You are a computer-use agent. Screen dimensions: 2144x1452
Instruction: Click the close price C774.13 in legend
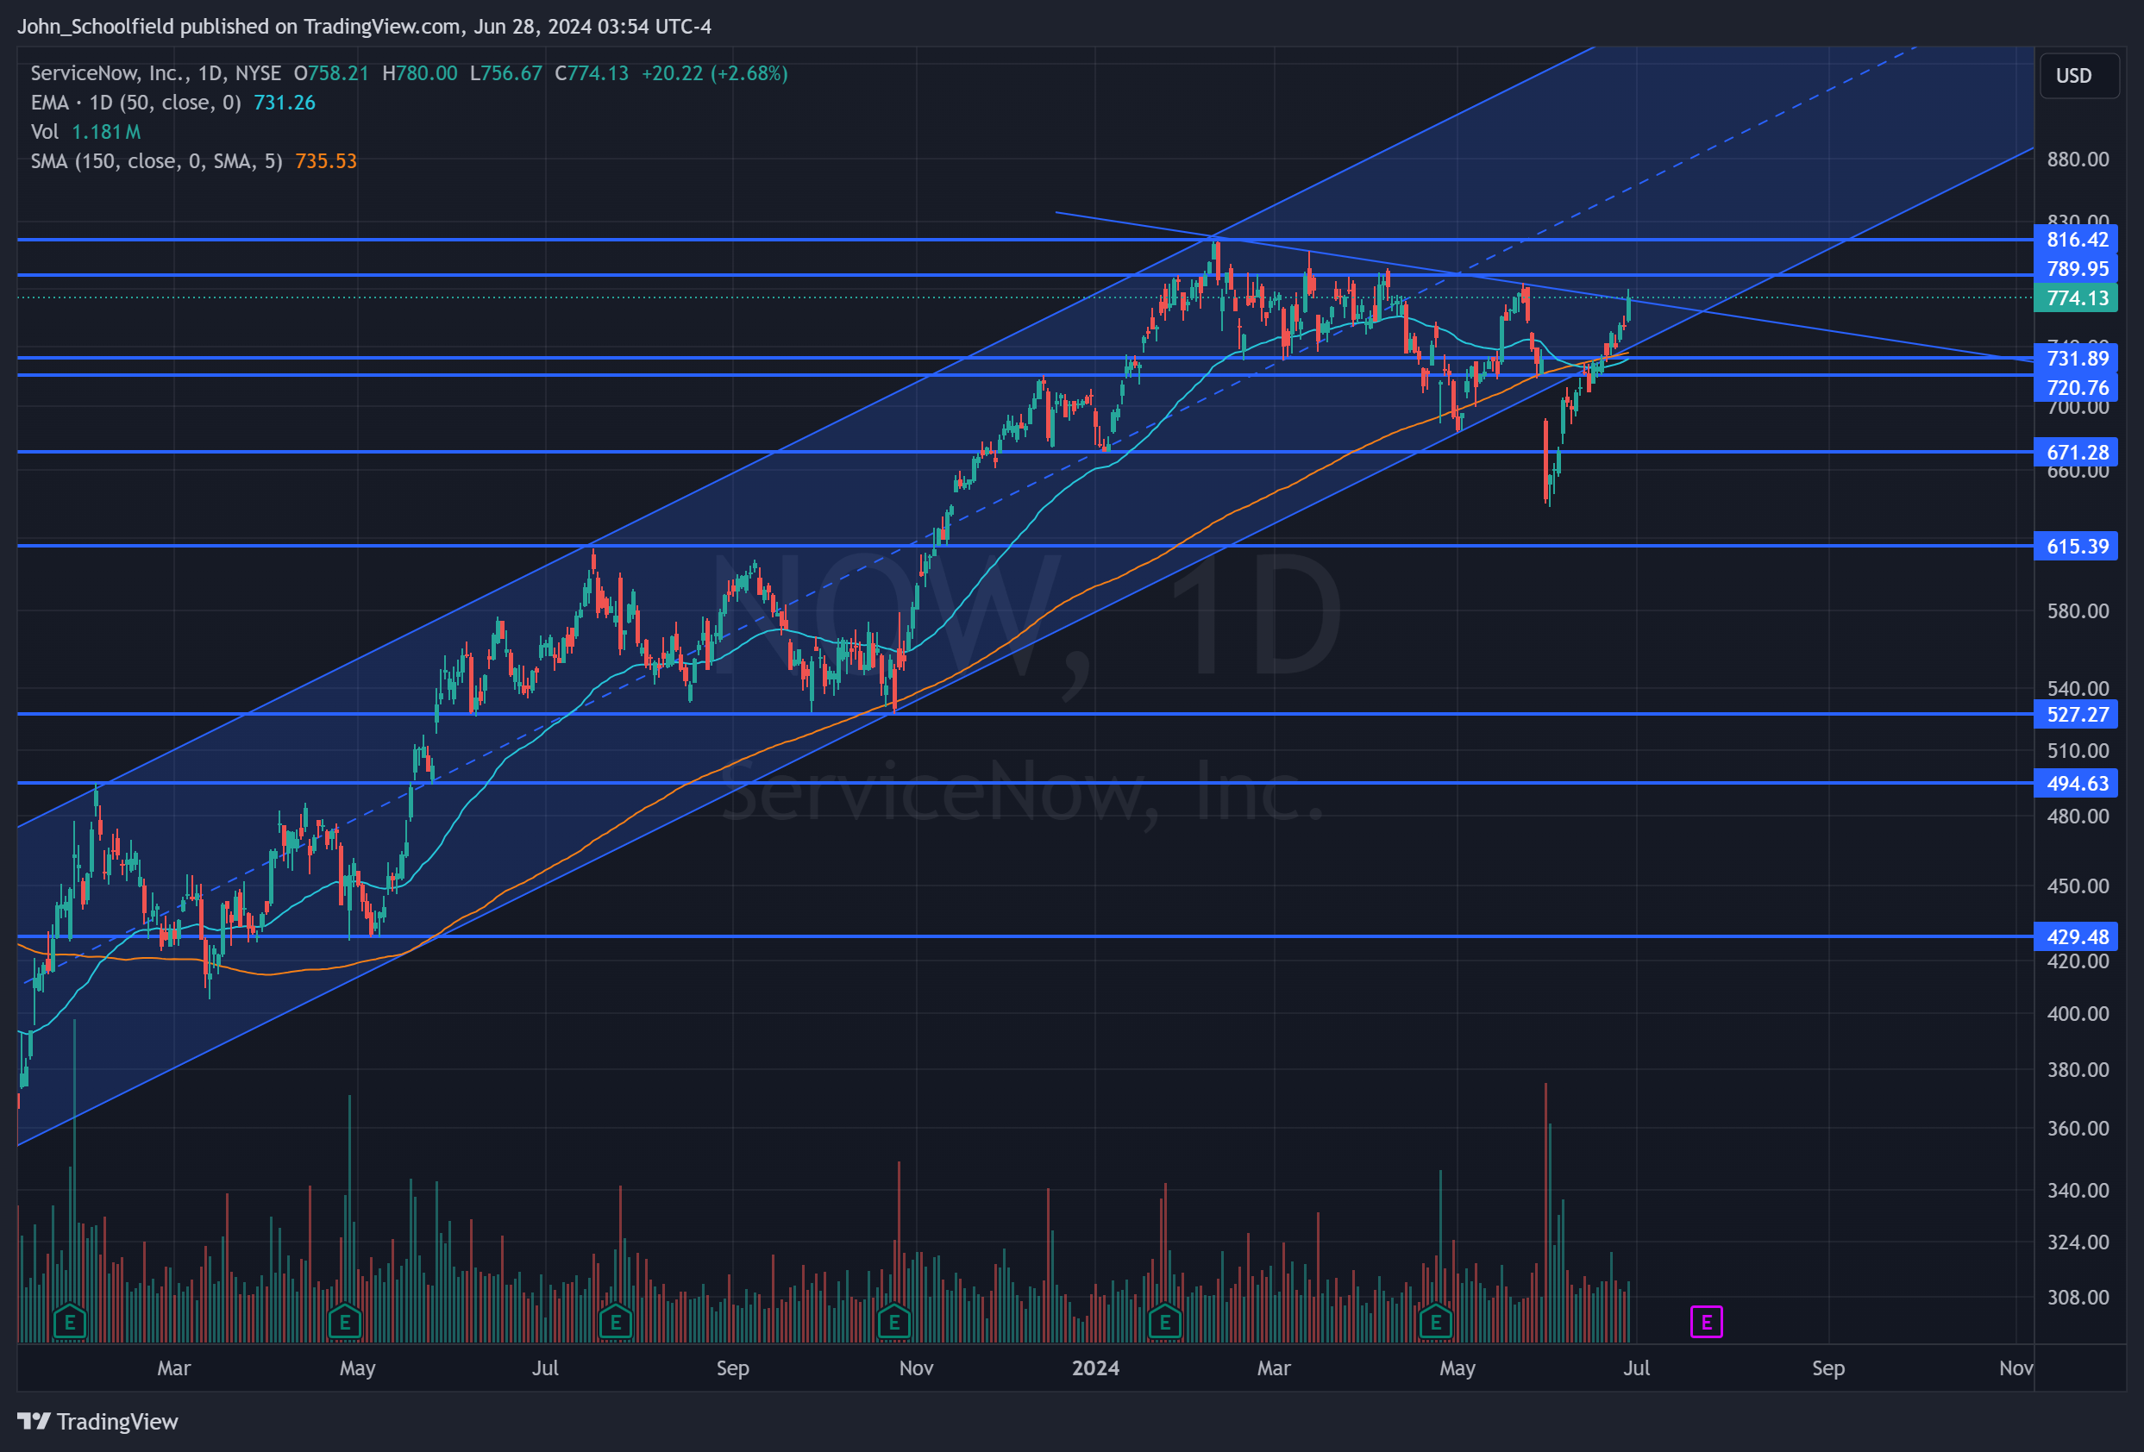click(x=592, y=73)
